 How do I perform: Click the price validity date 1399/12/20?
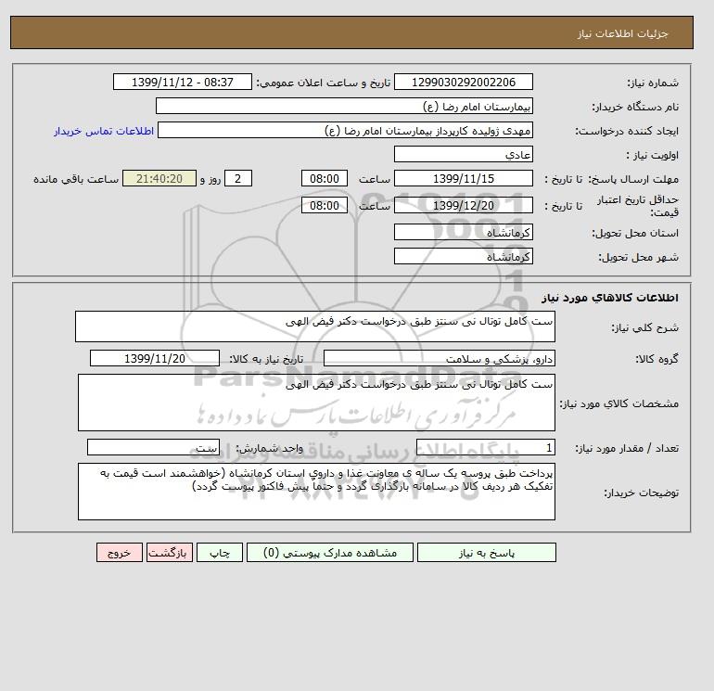pos(463,205)
